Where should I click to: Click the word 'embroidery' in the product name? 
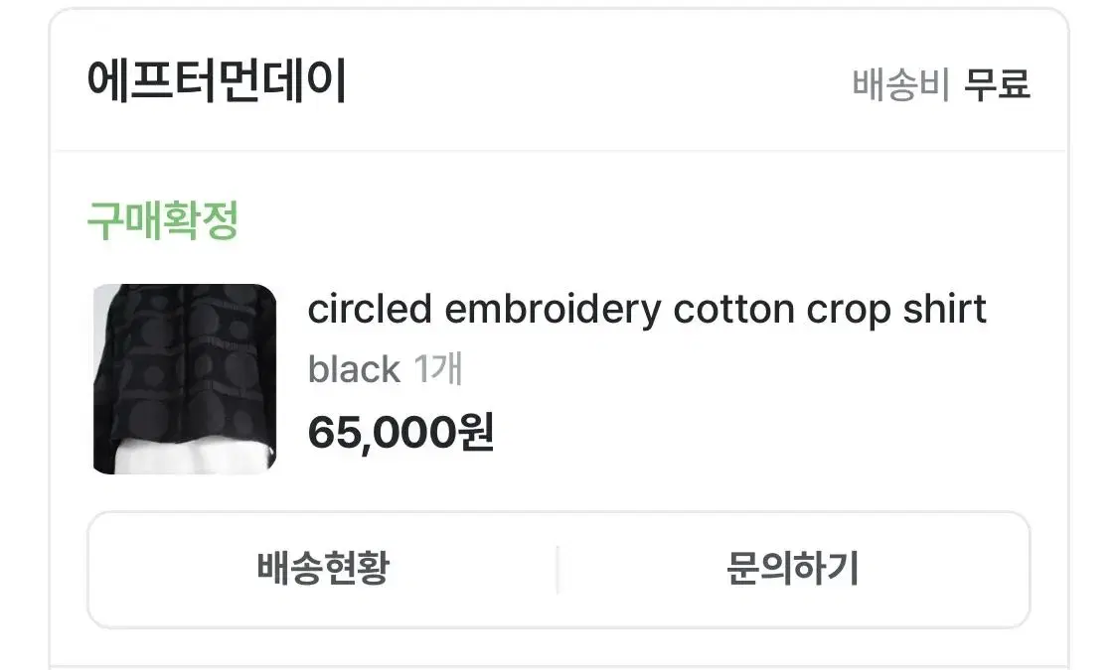pos(553,310)
